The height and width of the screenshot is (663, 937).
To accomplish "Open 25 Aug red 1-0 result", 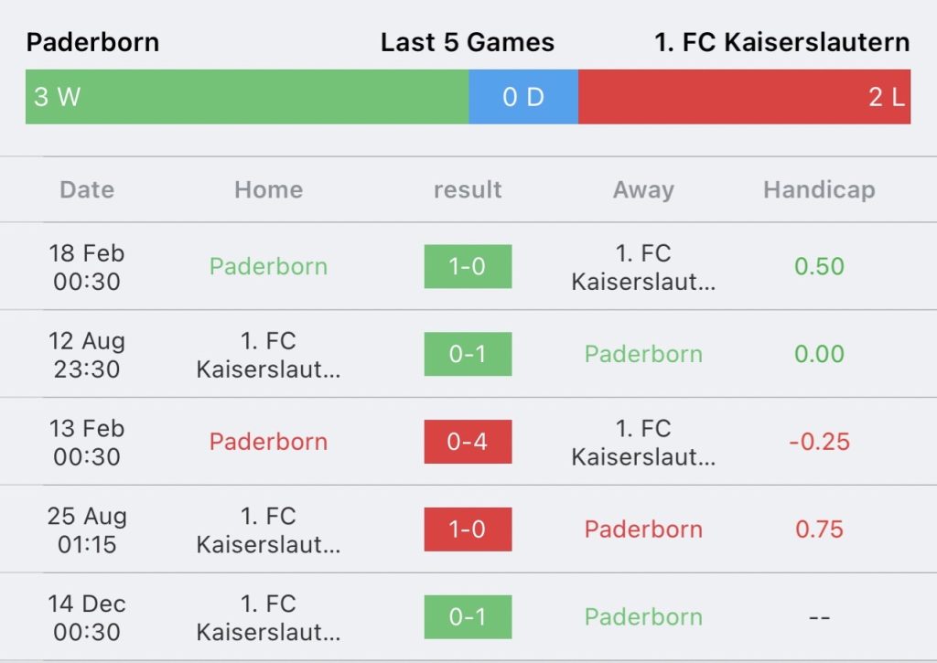I will (468, 529).
